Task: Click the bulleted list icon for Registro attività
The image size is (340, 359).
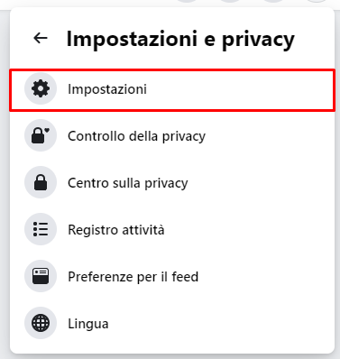Action: point(41,229)
